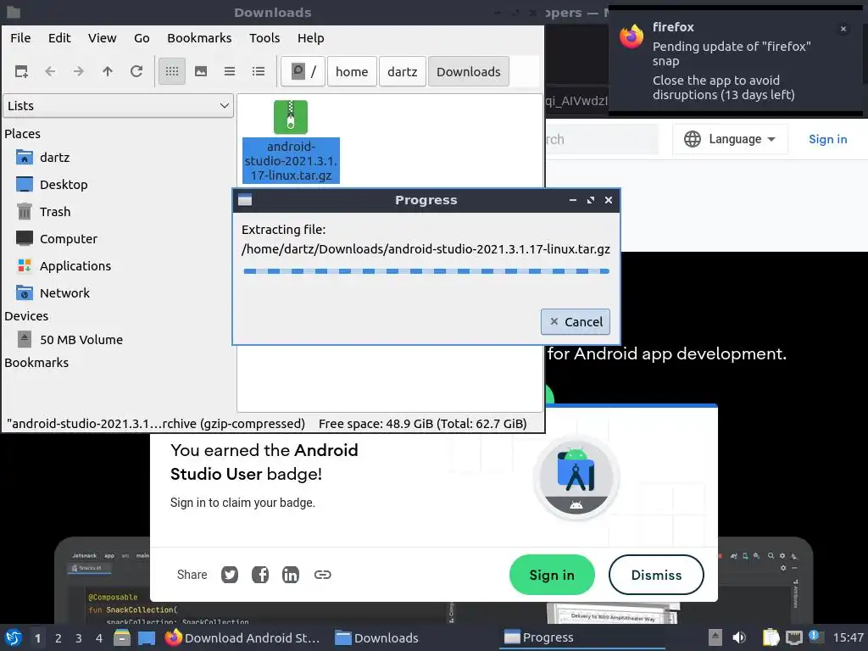This screenshot has height=651, width=868.
Task: Cancel the extraction progress
Action: point(576,321)
